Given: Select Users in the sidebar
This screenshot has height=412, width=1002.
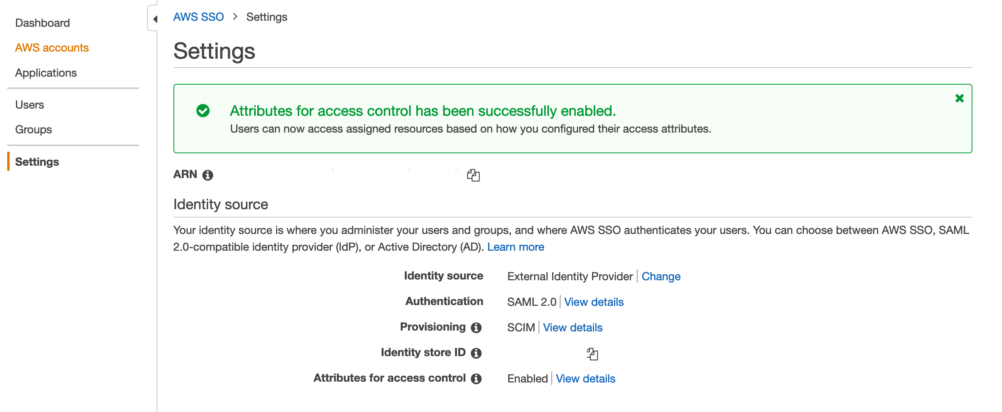Looking at the screenshot, I should tap(30, 105).
